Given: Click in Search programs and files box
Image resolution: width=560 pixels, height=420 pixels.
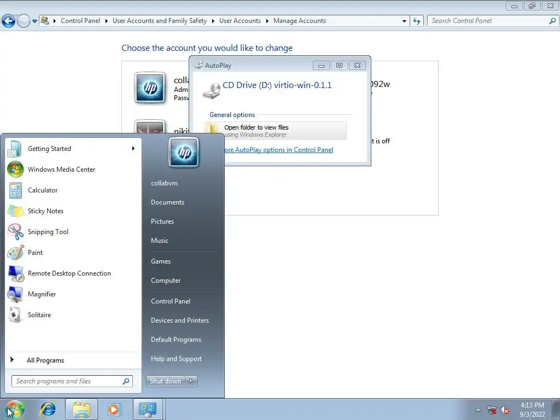Looking at the screenshot, I should pos(72,381).
